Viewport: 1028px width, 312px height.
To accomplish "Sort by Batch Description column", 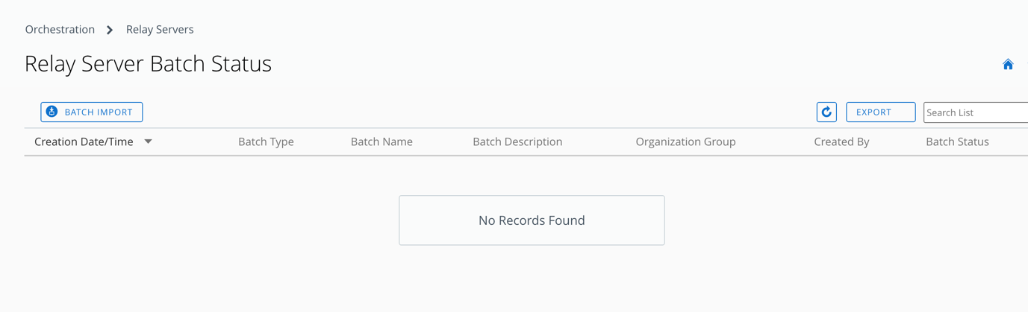I will (x=517, y=141).
